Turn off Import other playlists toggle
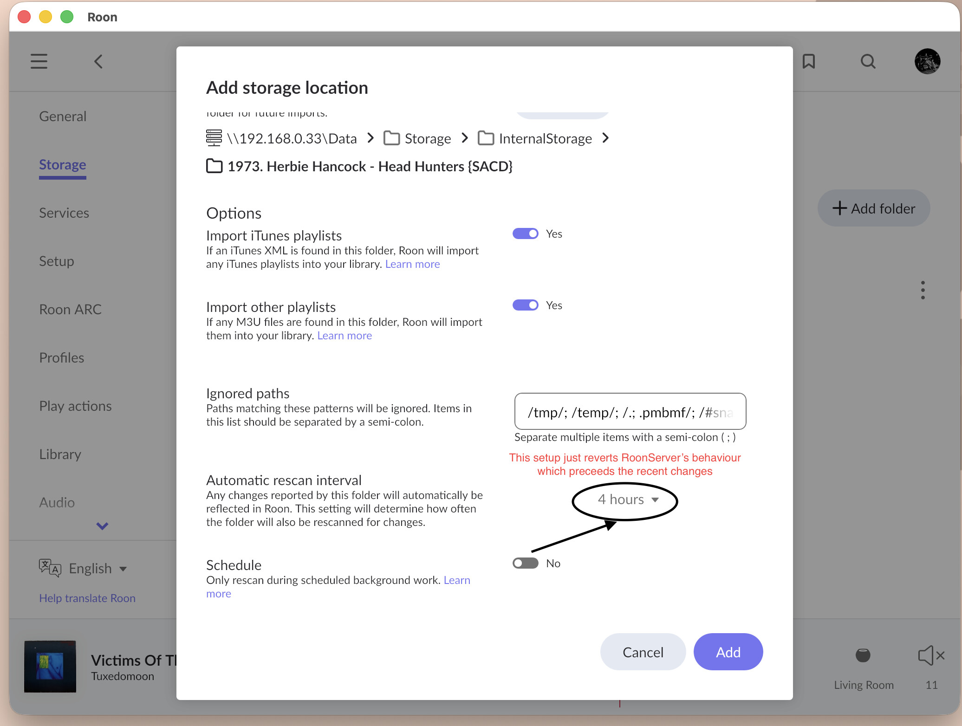This screenshot has width=962, height=726. pyautogui.click(x=525, y=305)
